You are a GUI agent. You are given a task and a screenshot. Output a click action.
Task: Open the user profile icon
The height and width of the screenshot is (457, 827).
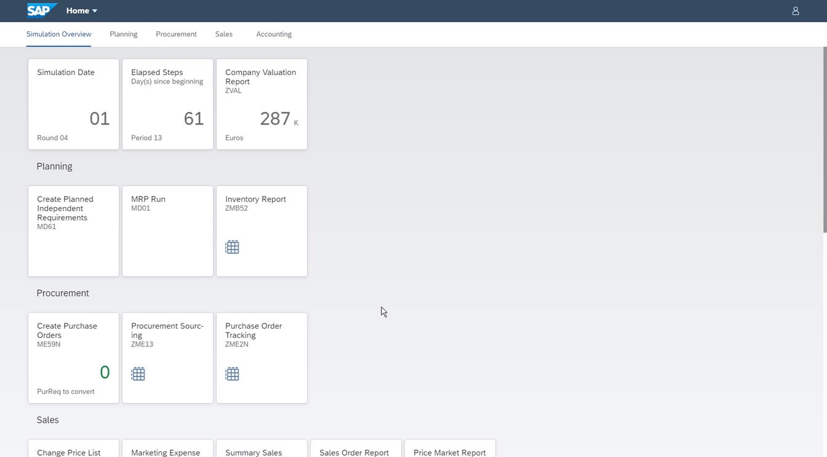(795, 11)
